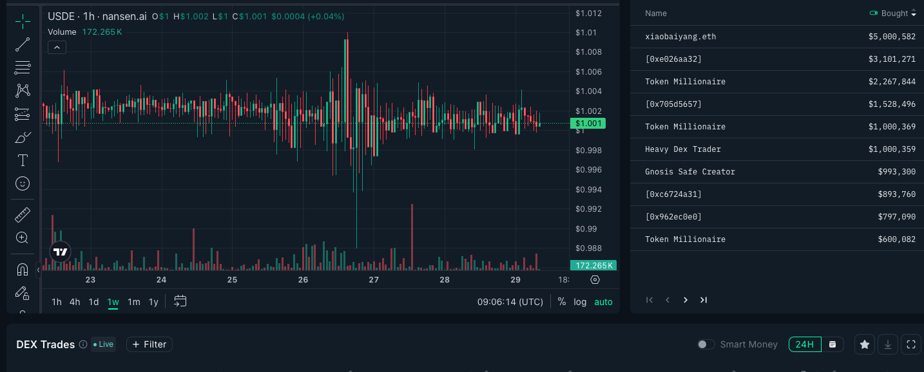Select the crosshair cursor tool

23,21
